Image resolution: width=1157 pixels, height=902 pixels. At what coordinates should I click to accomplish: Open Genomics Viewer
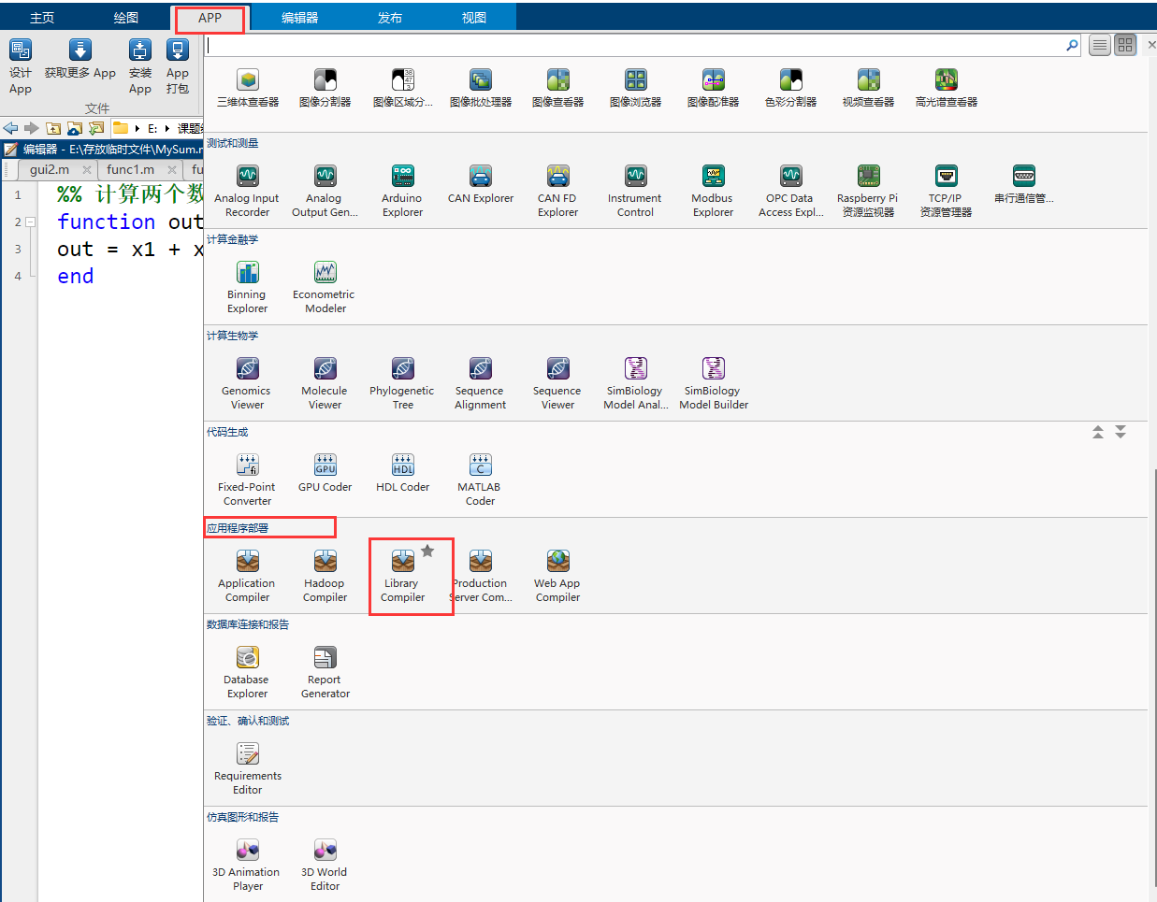pos(247,383)
